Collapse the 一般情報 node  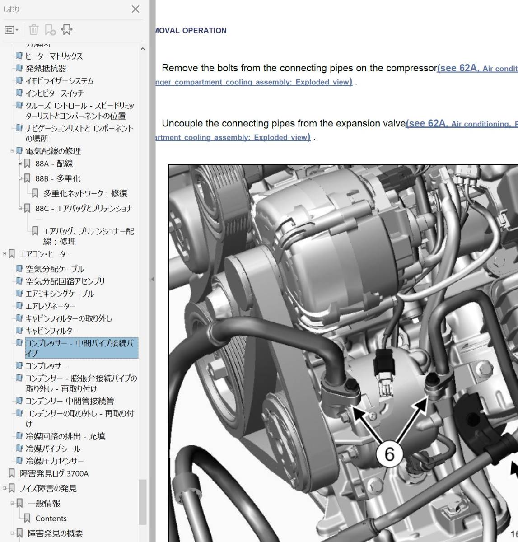12,503
